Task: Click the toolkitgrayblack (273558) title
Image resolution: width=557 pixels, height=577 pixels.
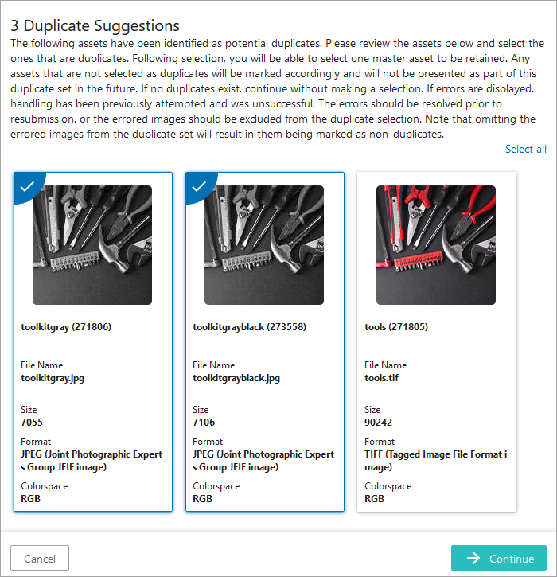Action: (x=249, y=327)
